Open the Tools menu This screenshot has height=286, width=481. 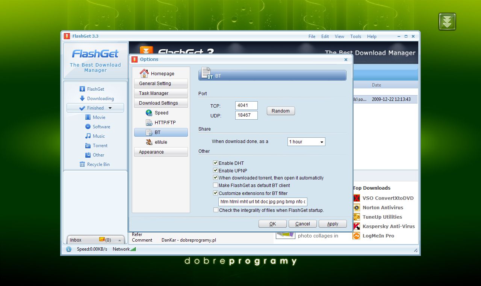tap(355, 37)
